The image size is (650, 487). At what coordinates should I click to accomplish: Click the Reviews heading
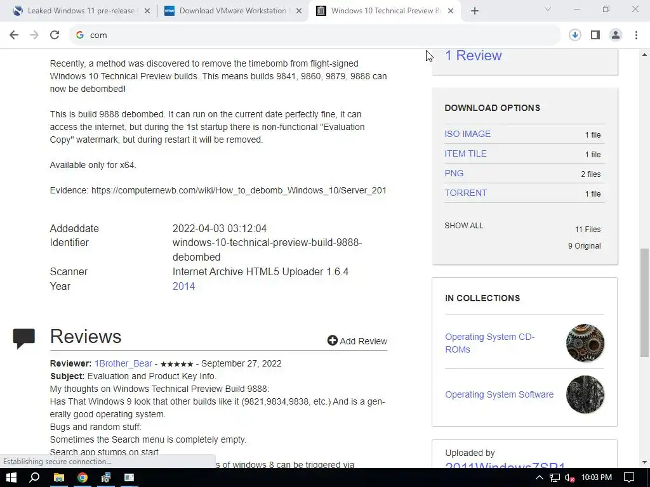[86, 336]
